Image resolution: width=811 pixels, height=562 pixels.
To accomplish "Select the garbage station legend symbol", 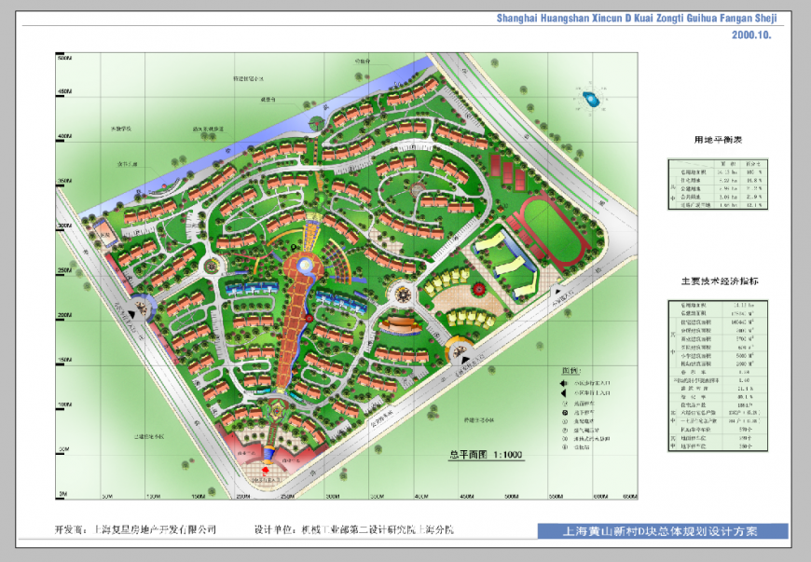I will (x=564, y=447).
